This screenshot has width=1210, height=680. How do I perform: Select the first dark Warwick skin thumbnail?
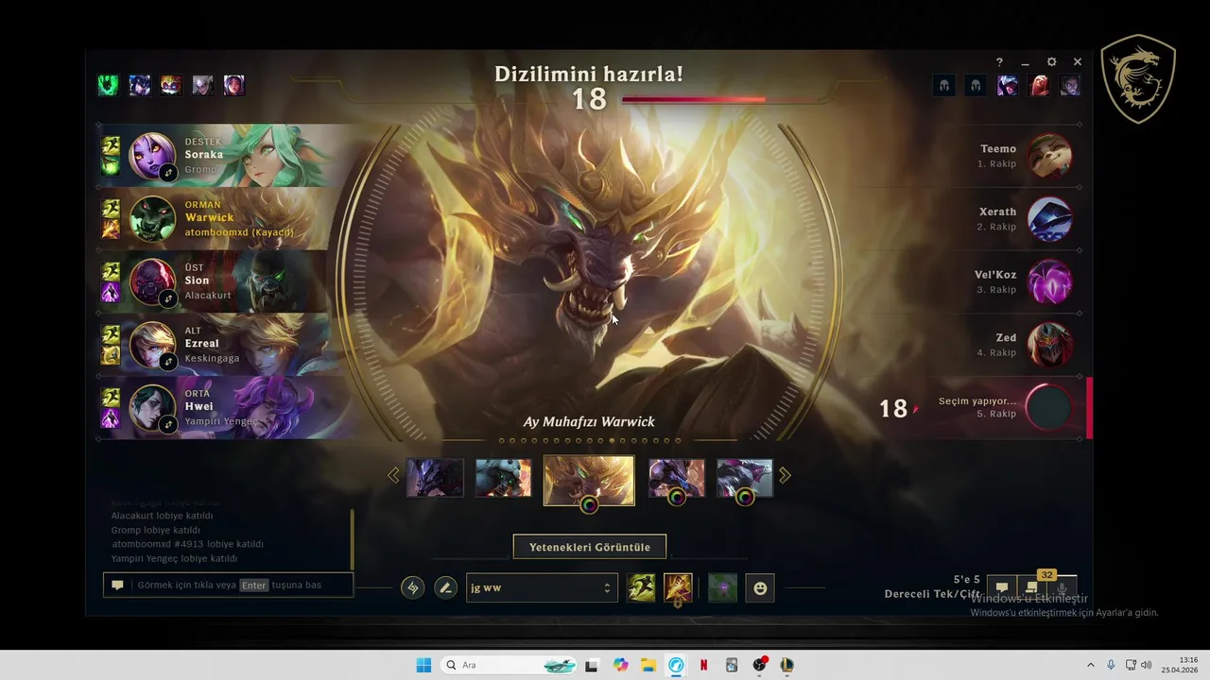pos(435,478)
